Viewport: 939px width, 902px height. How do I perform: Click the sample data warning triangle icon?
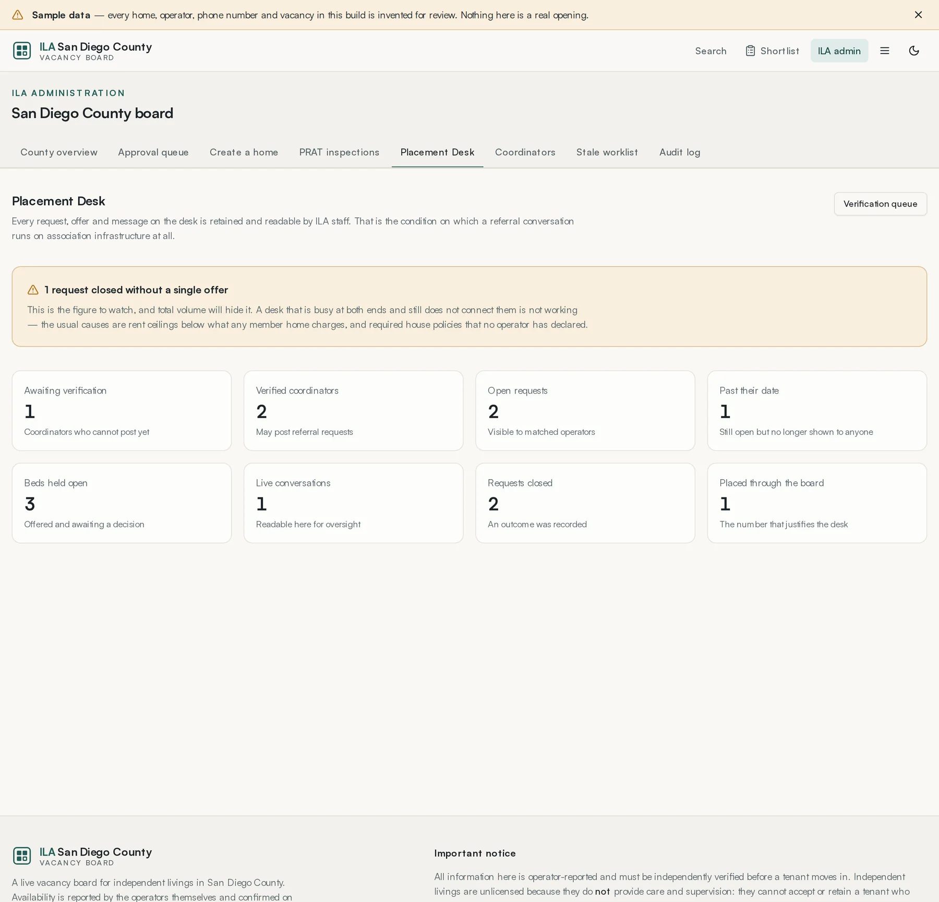[x=18, y=15]
